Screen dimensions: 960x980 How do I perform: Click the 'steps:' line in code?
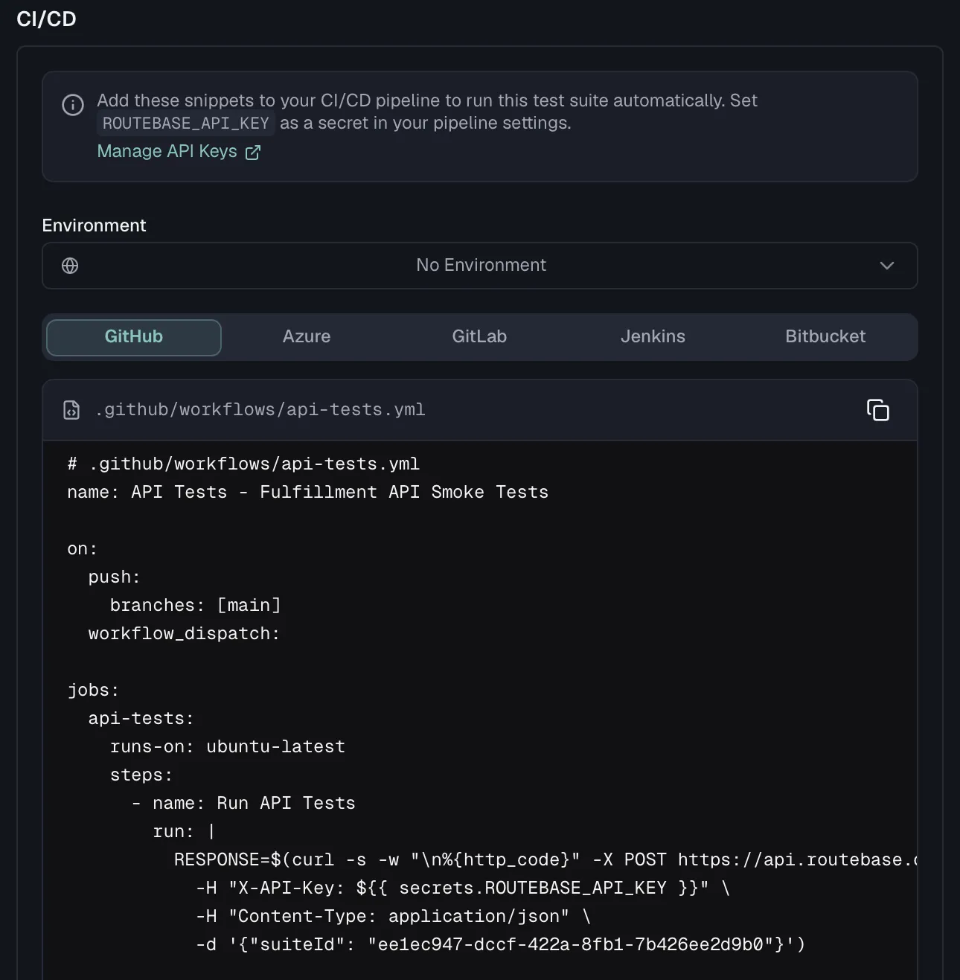pos(141,775)
